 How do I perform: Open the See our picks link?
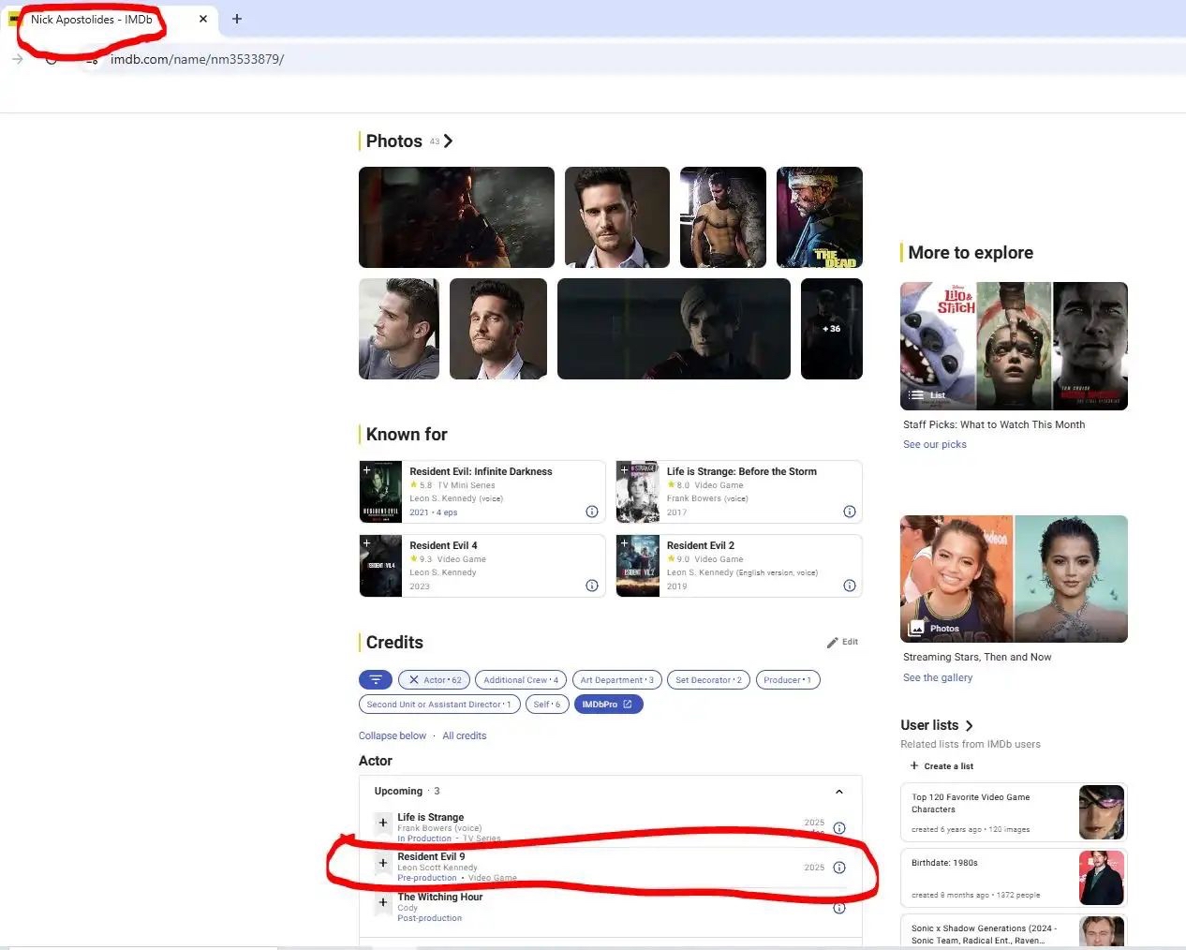(935, 445)
